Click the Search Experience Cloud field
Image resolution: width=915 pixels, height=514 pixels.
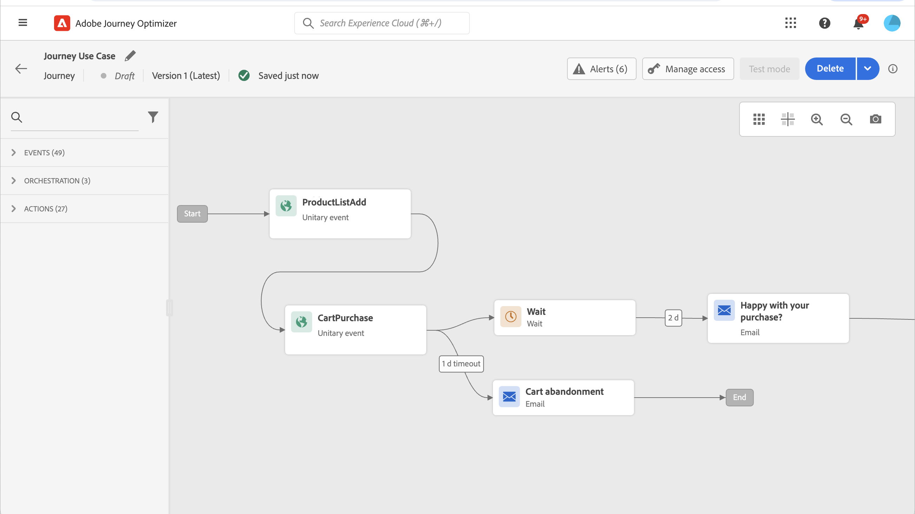click(x=382, y=23)
